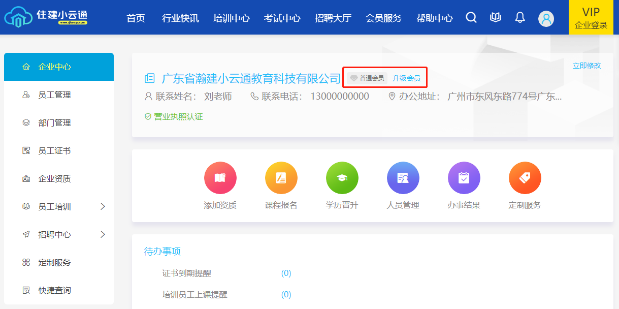Click the VIP 企业登录 button
Viewport: 619px width, 309px height.
click(x=591, y=18)
